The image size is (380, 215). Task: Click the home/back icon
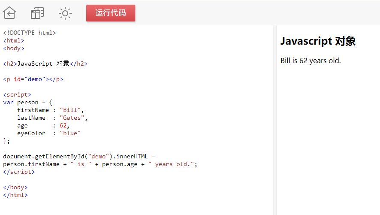tap(9, 13)
